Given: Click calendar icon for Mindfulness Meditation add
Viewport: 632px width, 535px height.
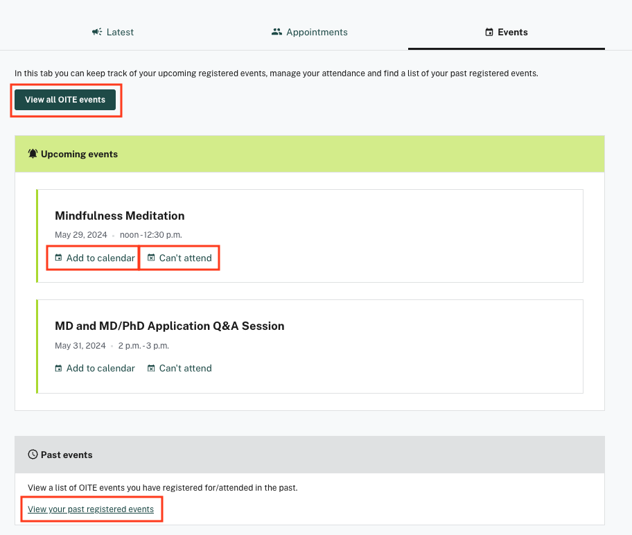Looking at the screenshot, I should coord(58,258).
